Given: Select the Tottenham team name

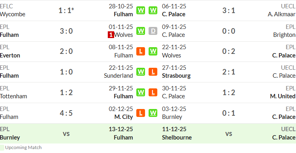Looking at the screenshot, I should [x=13, y=96].
